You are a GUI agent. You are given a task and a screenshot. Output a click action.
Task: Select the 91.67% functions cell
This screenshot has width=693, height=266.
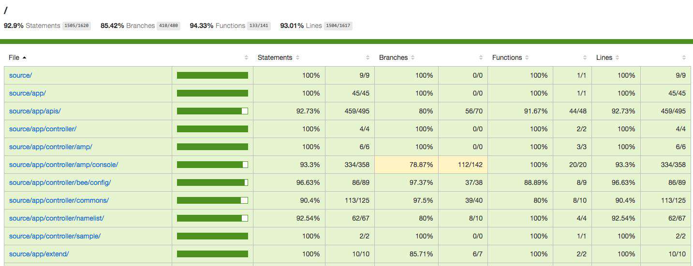pyautogui.click(x=520, y=111)
